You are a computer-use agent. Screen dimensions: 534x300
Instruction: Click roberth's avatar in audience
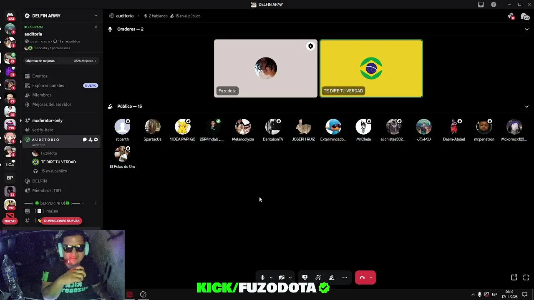(122, 127)
